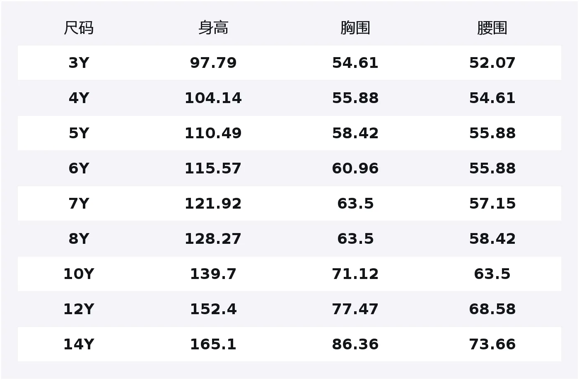The image size is (579, 380).
Task: Click the 胸围 column header
Action: click(355, 28)
